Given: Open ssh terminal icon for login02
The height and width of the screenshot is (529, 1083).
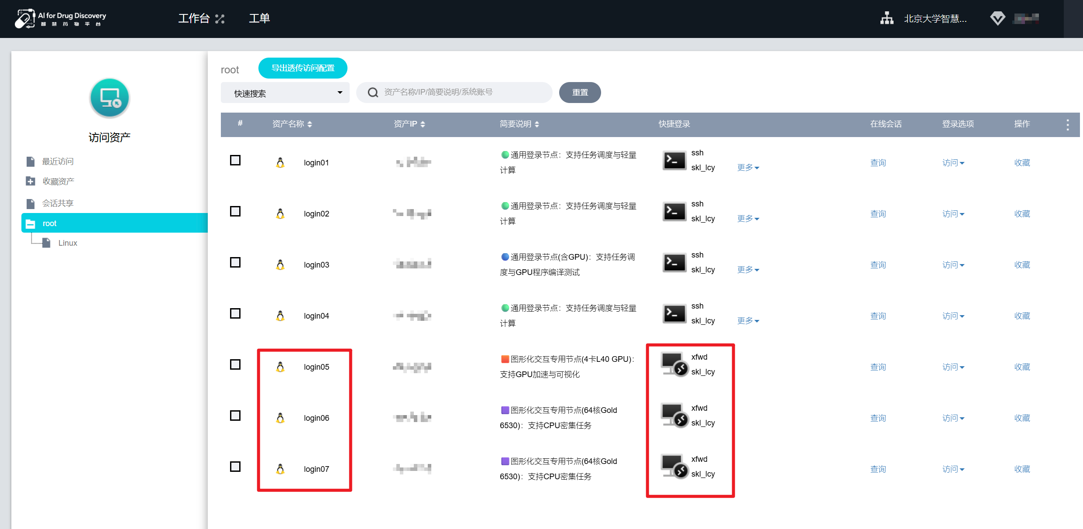Looking at the screenshot, I should [x=674, y=212].
